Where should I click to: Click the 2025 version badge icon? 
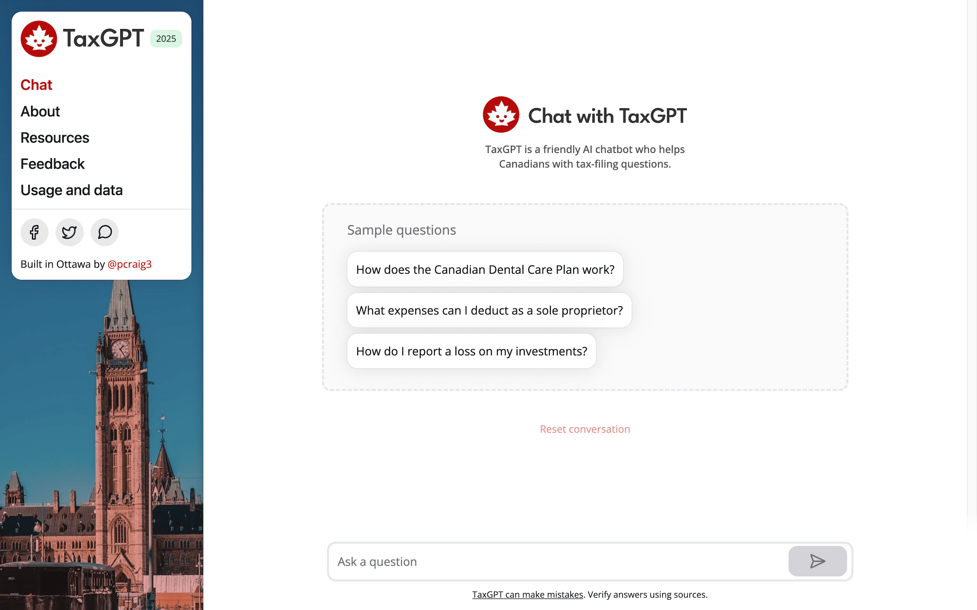(x=165, y=39)
